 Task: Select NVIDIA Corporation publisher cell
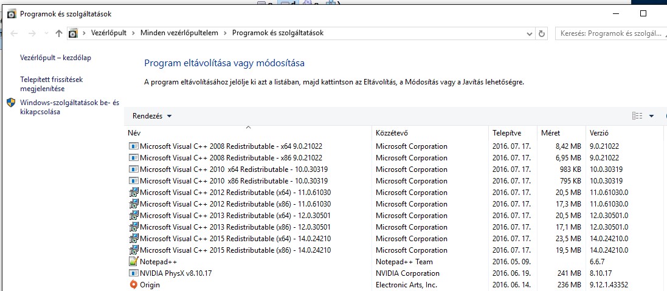(x=407, y=273)
